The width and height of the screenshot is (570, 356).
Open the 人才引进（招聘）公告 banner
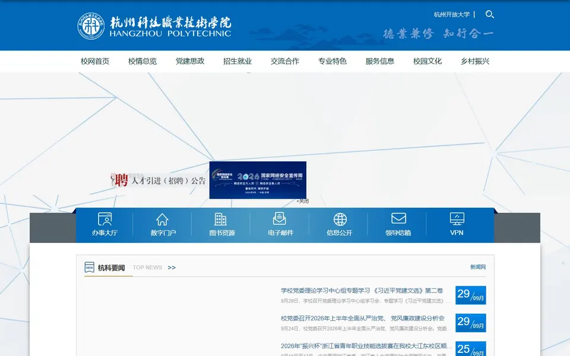[x=159, y=180]
